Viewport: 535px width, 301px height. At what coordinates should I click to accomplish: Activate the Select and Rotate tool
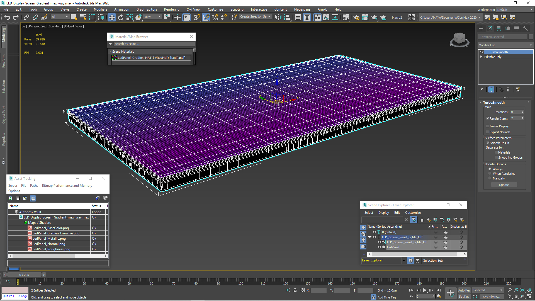(121, 18)
